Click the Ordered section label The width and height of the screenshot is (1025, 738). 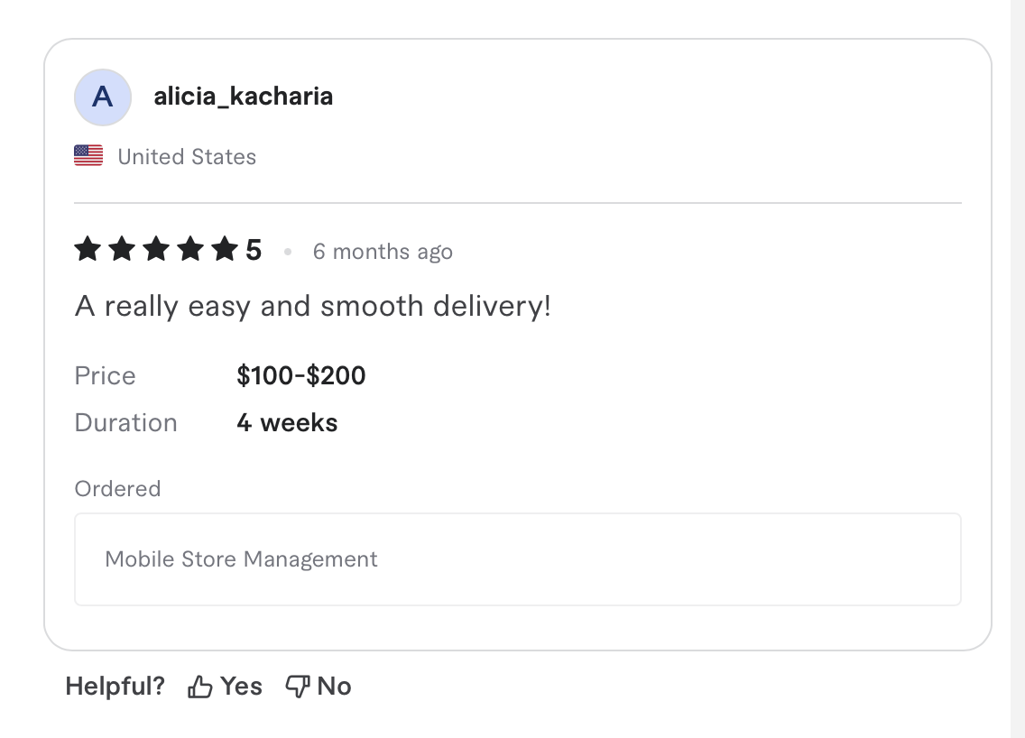(117, 488)
